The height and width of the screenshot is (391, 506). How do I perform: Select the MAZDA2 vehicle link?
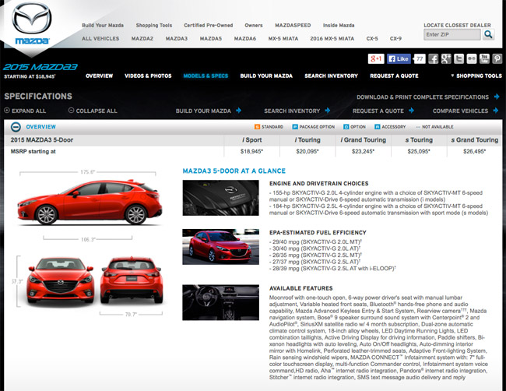tap(142, 38)
